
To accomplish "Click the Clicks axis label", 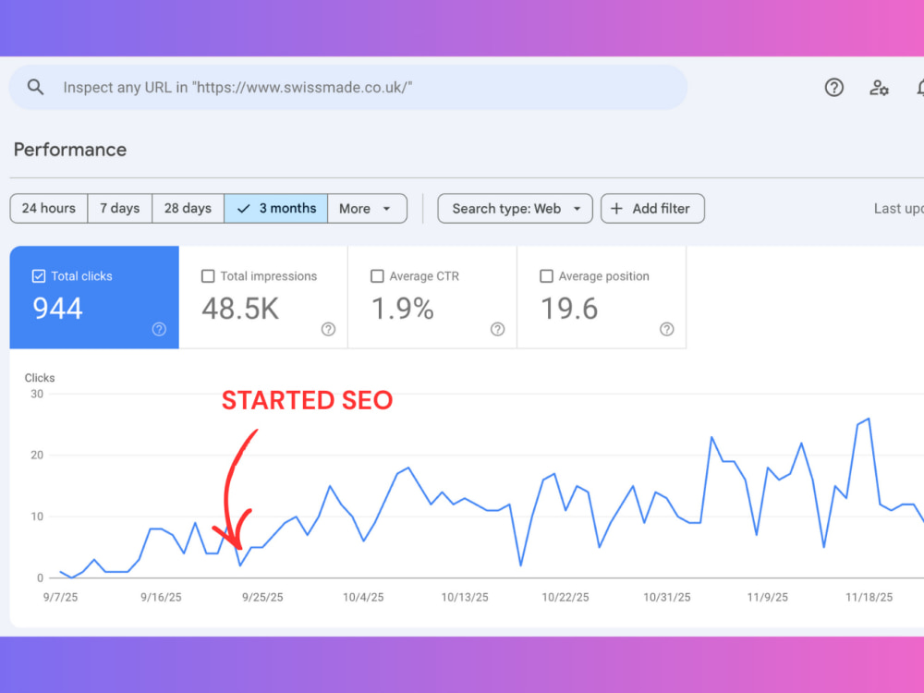I will 40,378.
